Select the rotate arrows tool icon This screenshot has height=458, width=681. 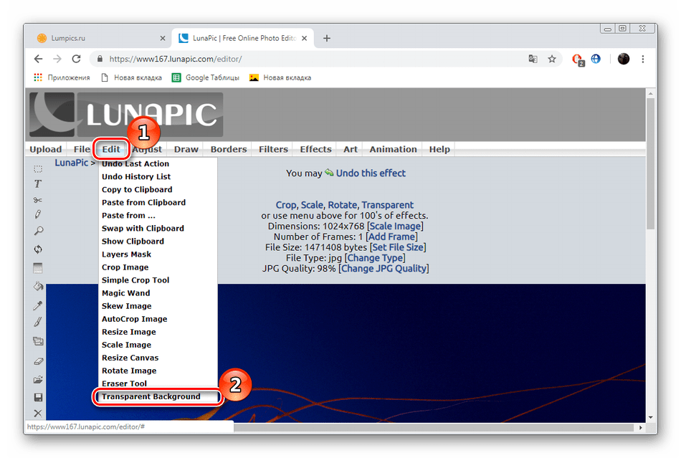pyautogui.click(x=38, y=249)
